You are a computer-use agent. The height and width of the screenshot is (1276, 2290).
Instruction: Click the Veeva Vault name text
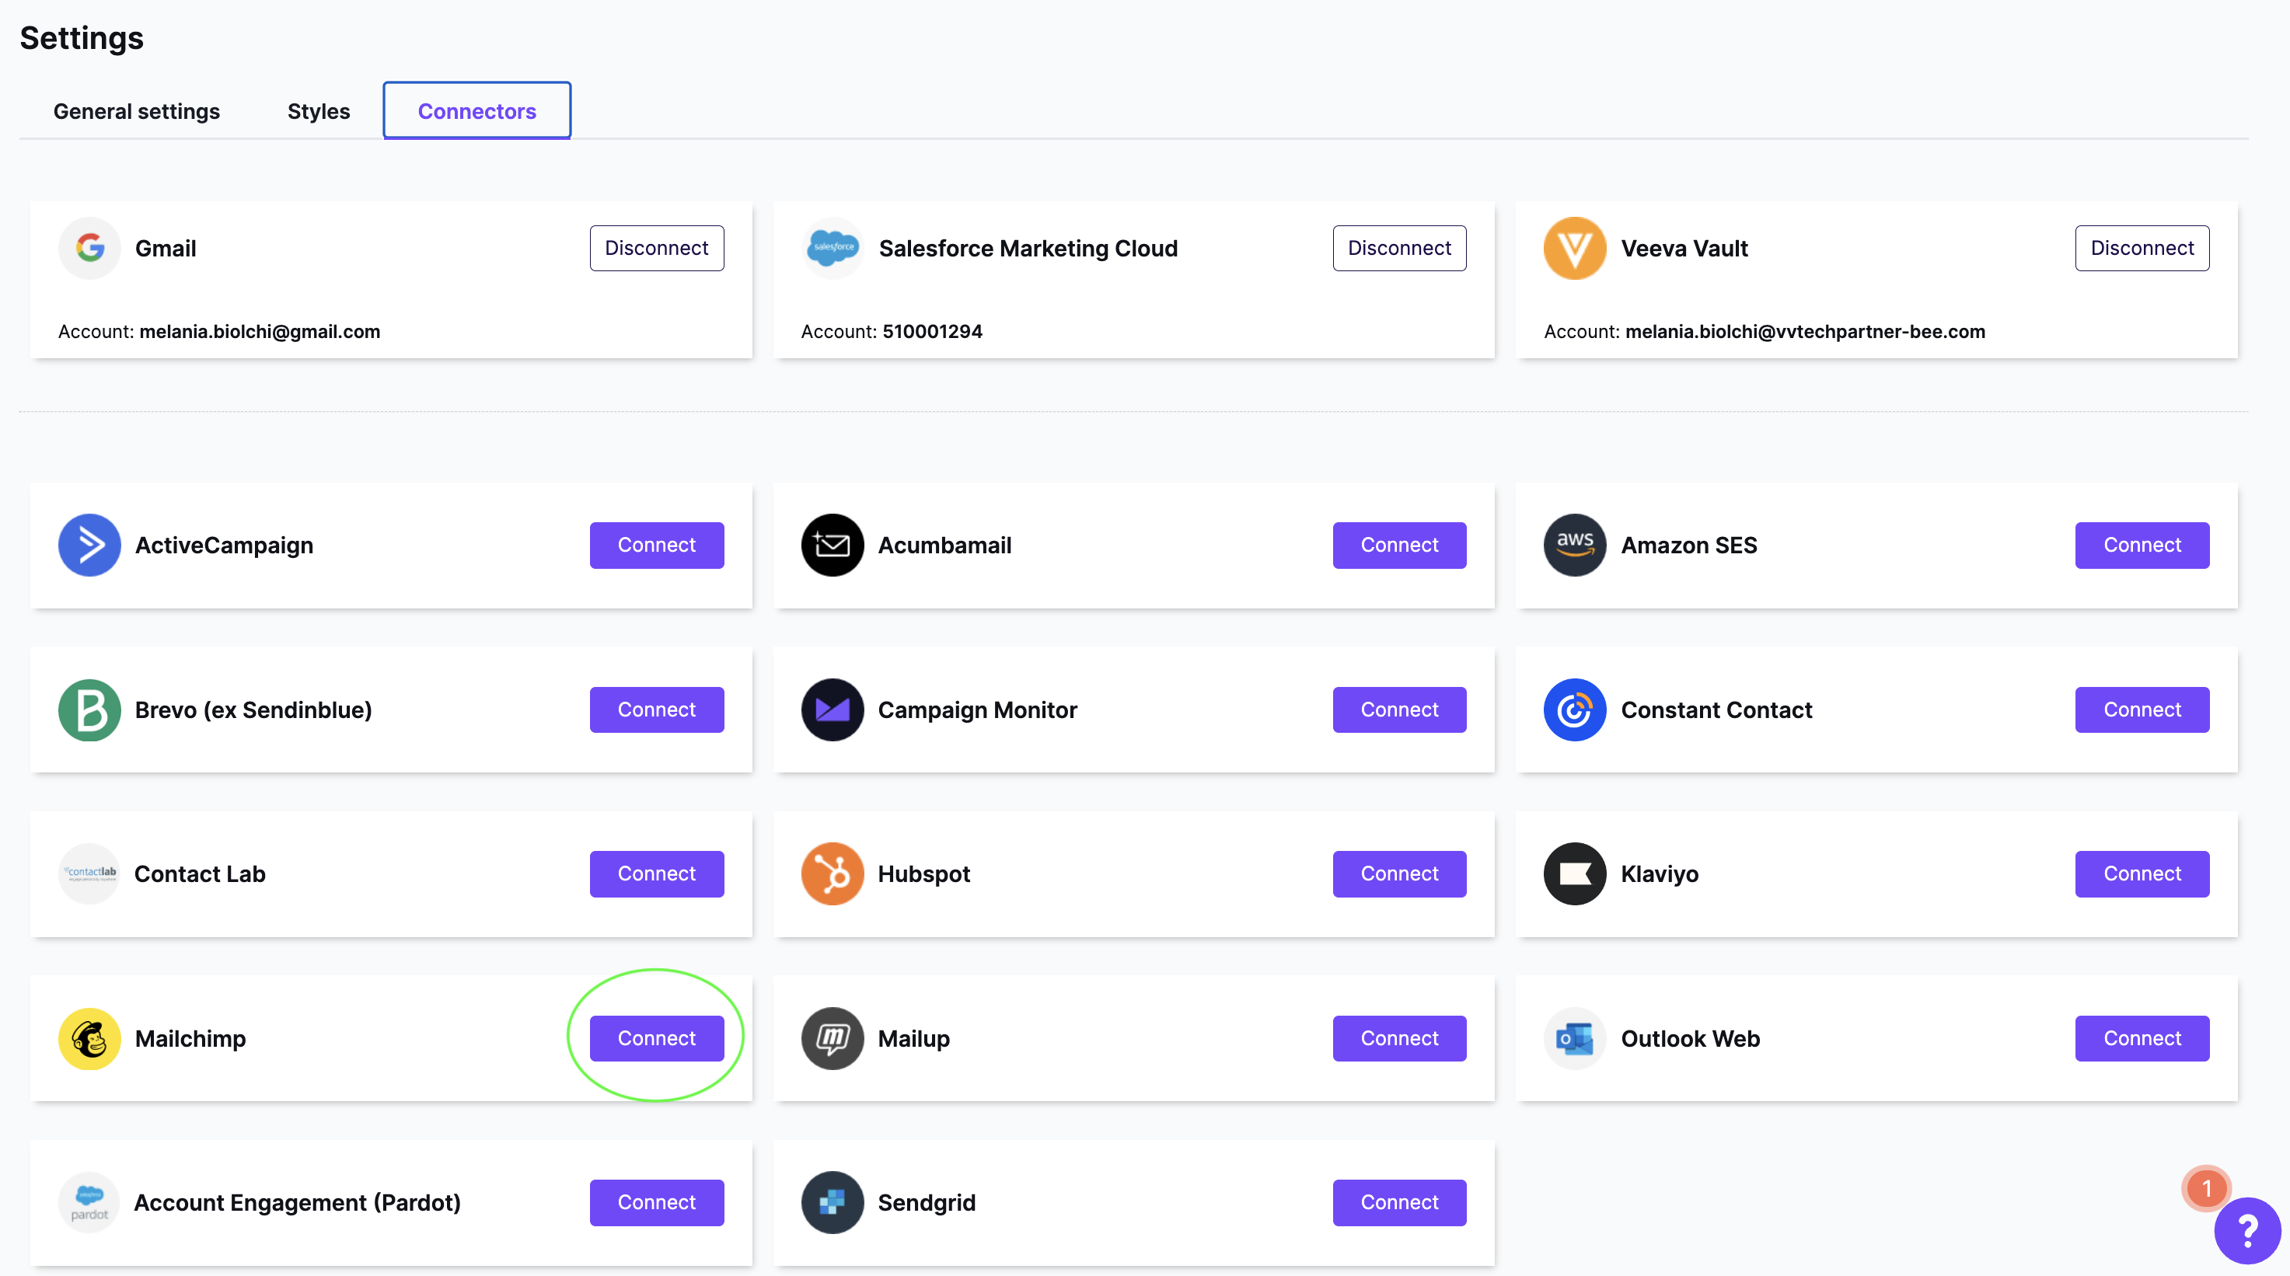[1684, 249]
